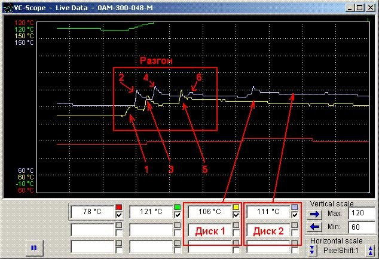Check the empty checkbox directly below 106 °C channel

[236, 233]
